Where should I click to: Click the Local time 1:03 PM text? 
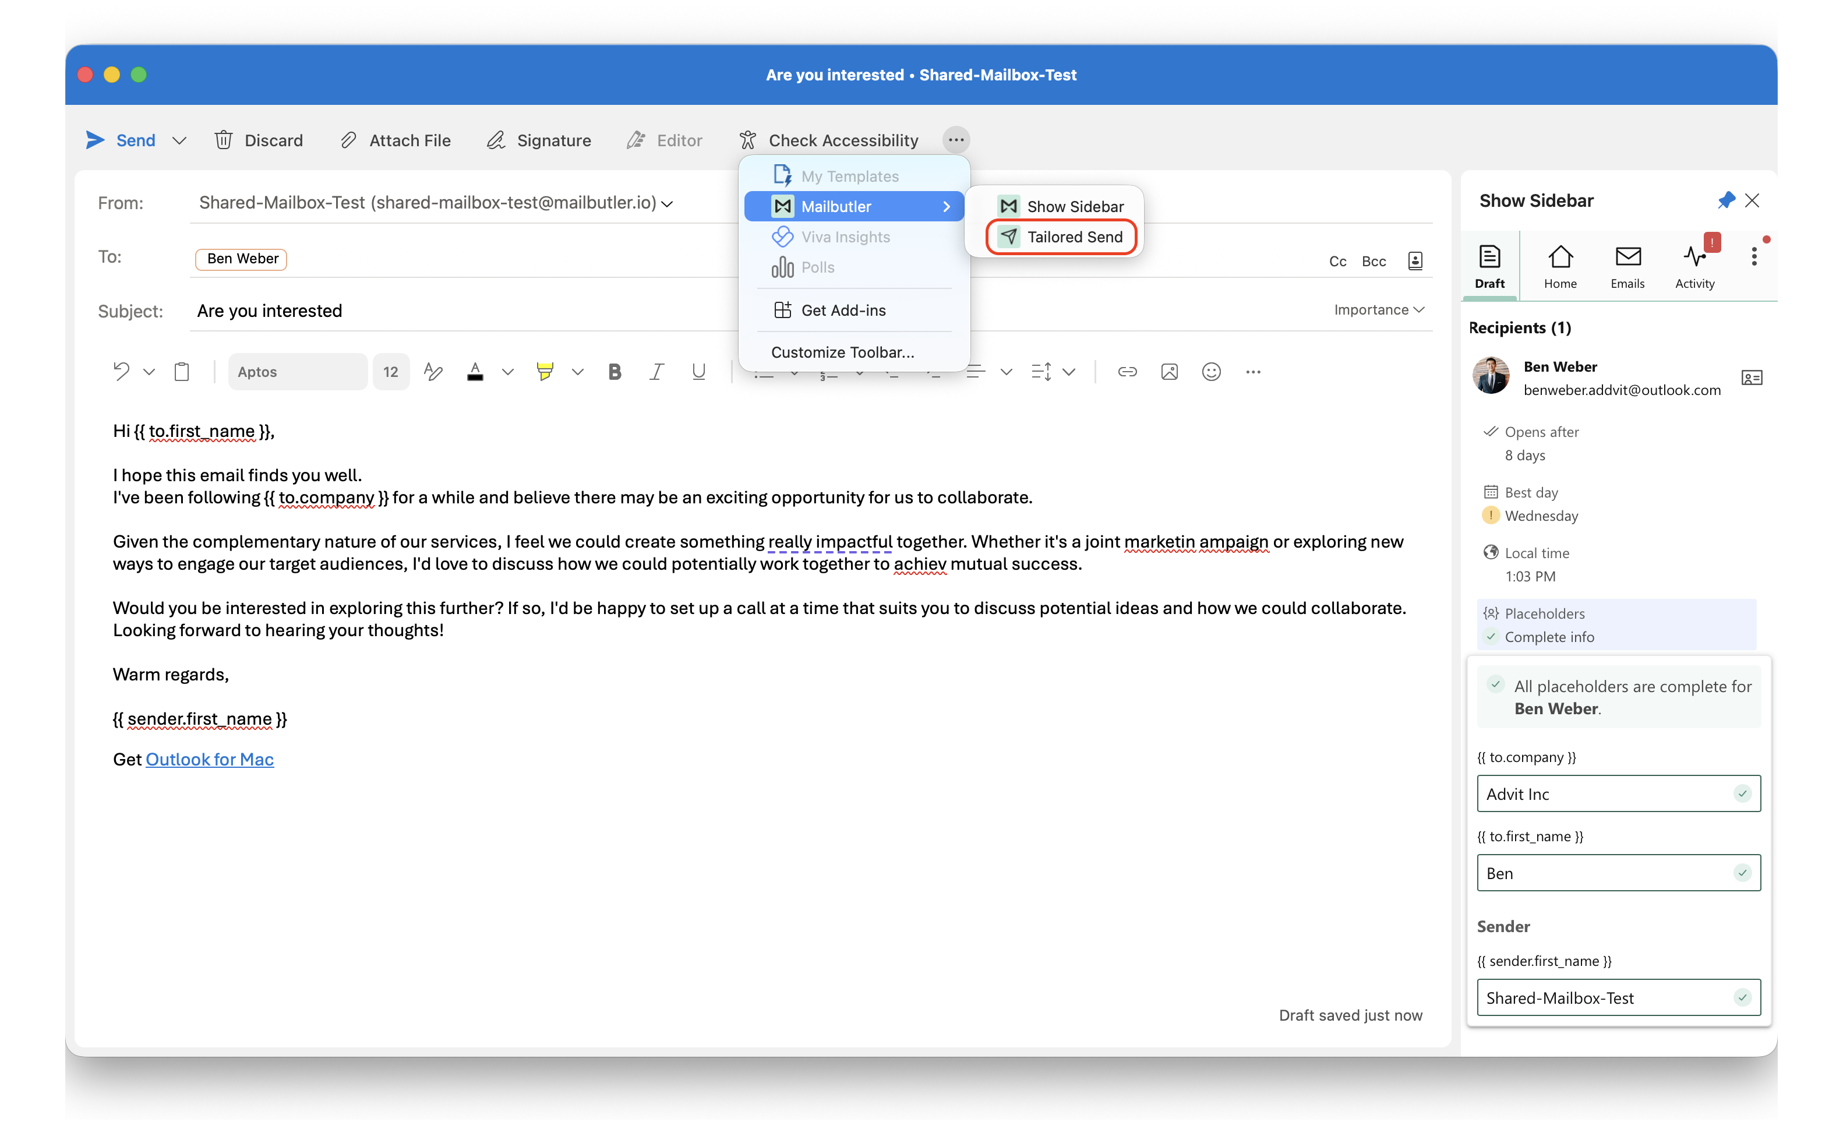(1527, 565)
